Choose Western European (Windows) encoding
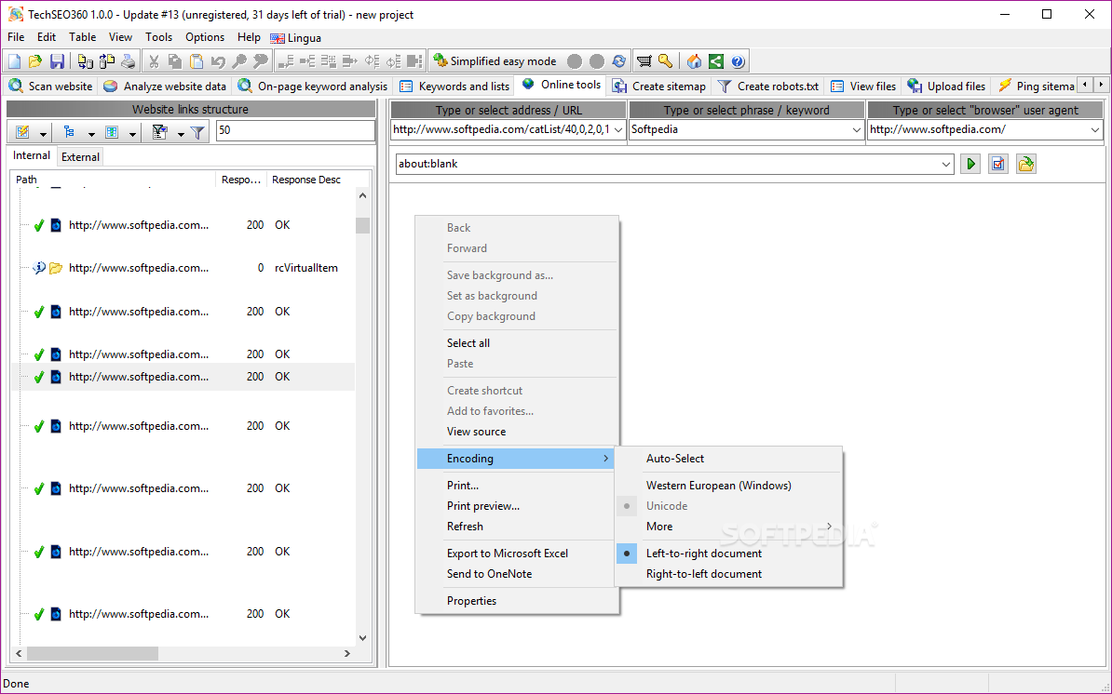This screenshot has height=694, width=1112. pos(718,486)
